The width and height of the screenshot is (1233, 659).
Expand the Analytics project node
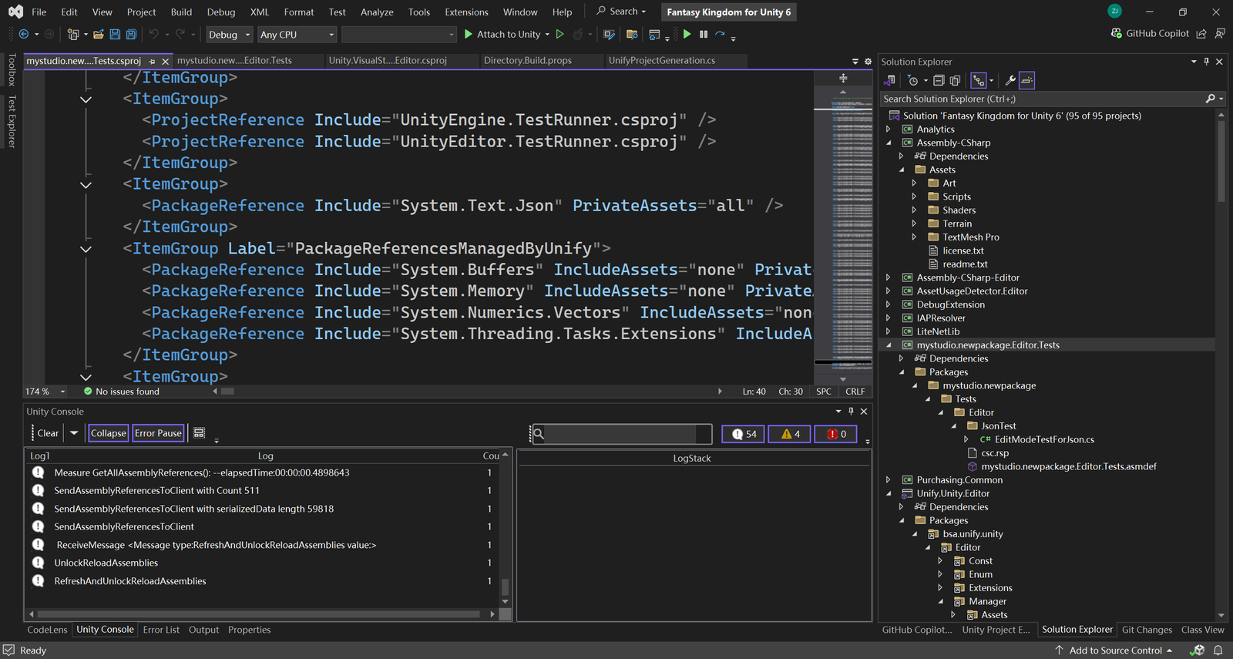[x=889, y=129]
